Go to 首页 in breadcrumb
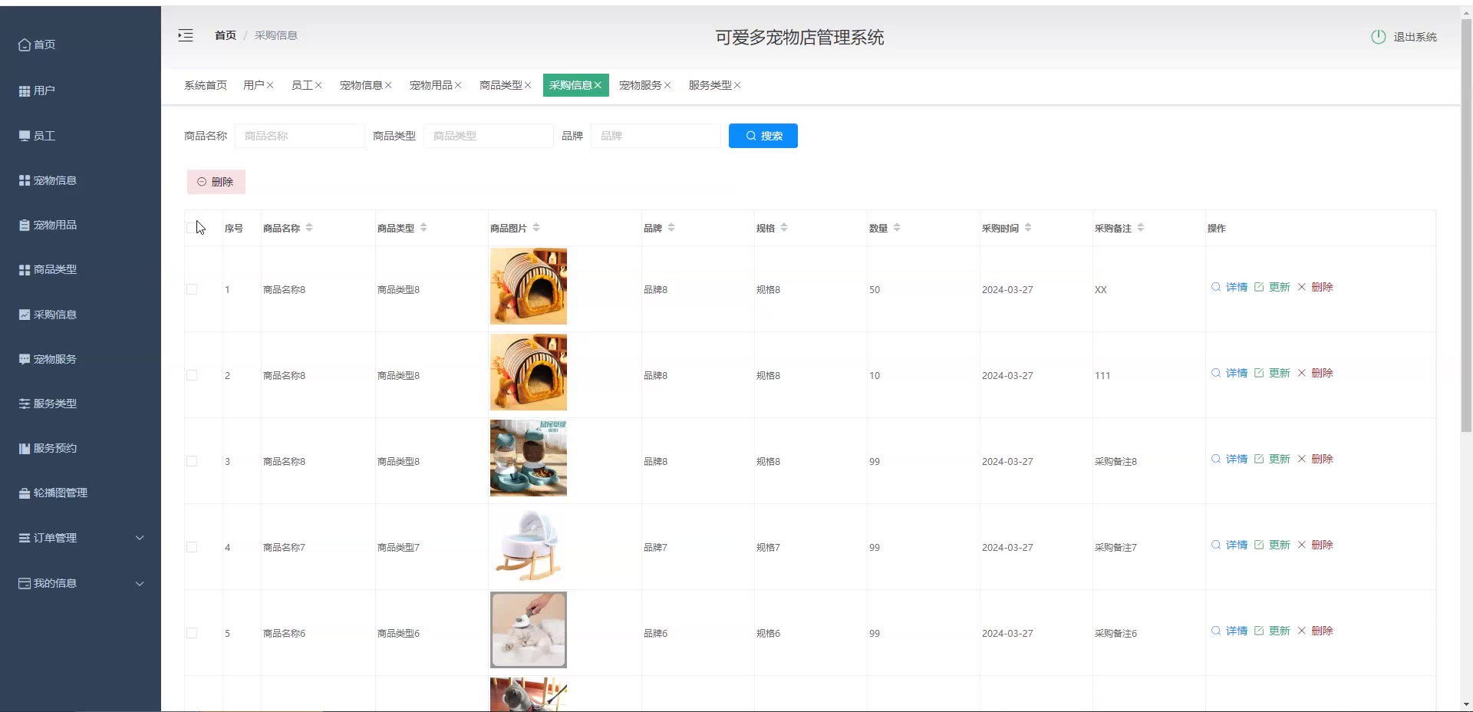 point(226,35)
